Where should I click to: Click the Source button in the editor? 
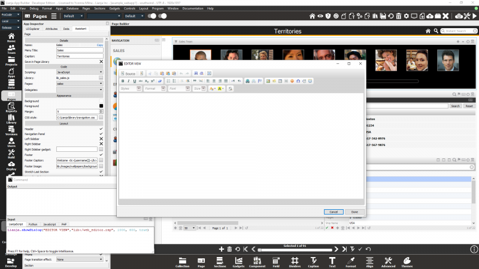128,74
